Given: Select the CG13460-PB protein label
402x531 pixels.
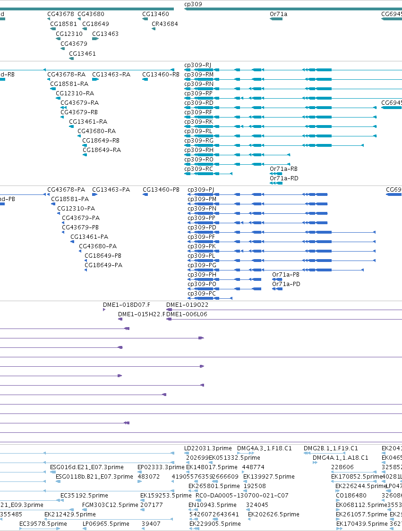Looking at the screenshot, I should click(x=161, y=190).
